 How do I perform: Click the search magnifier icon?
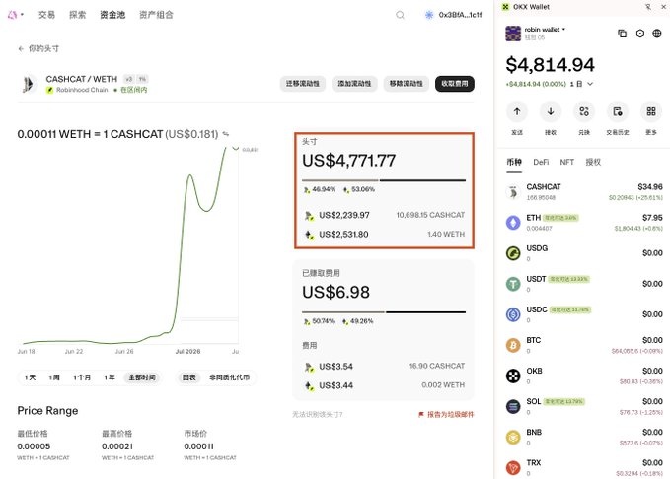400,15
